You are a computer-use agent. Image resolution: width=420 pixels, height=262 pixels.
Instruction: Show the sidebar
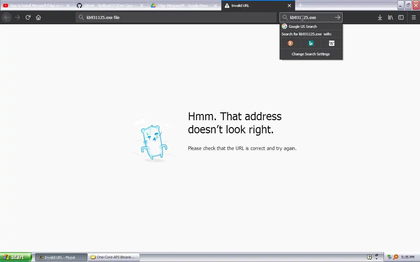pyautogui.click(x=401, y=17)
